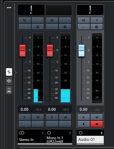Click the Mono In 1 red fader handle
This screenshot has width=114, height=149.
[50, 50]
